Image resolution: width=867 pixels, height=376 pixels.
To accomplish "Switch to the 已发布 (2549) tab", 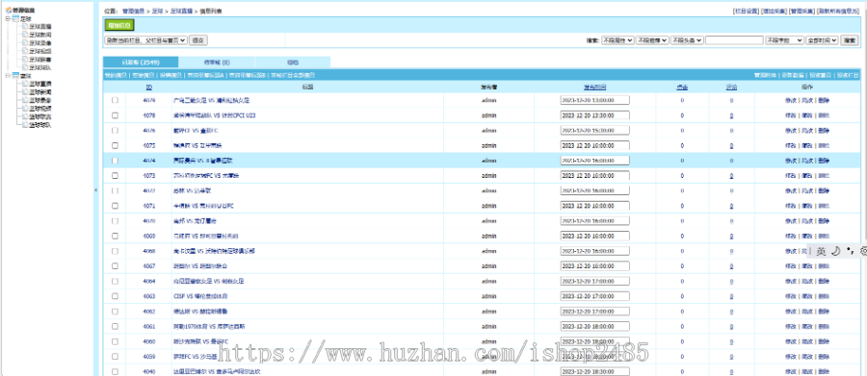I will (x=141, y=63).
